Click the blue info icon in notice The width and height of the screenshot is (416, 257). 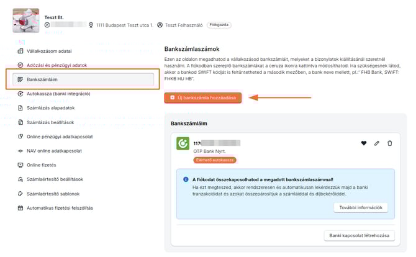(x=185, y=179)
